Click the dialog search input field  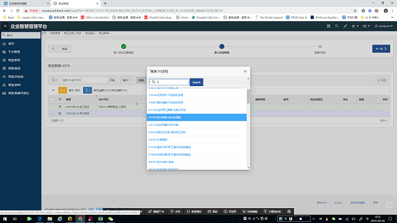pos(169,82)
